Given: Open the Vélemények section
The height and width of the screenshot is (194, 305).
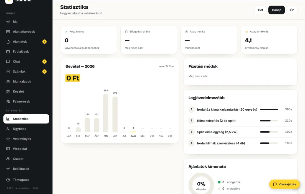Looking at the screenshot, I should coord(26,139).
